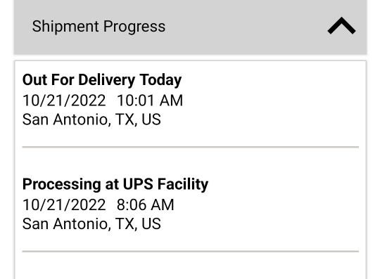The image size is (380, 279).
Task: Click the word Facility in second status
Action: tap(183, 184)
